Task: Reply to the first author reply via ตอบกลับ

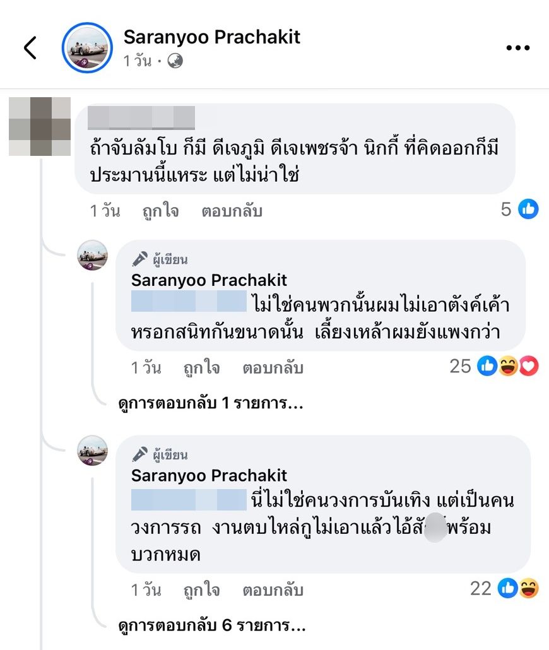Action: tap(273, 368)
